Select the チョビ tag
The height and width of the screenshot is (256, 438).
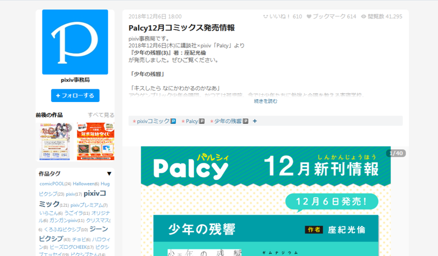tap(79, 240)
